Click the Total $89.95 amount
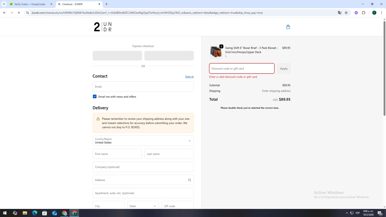Viewport: 386px width, 217px height. pyautogui.click(x=285, y=99)
